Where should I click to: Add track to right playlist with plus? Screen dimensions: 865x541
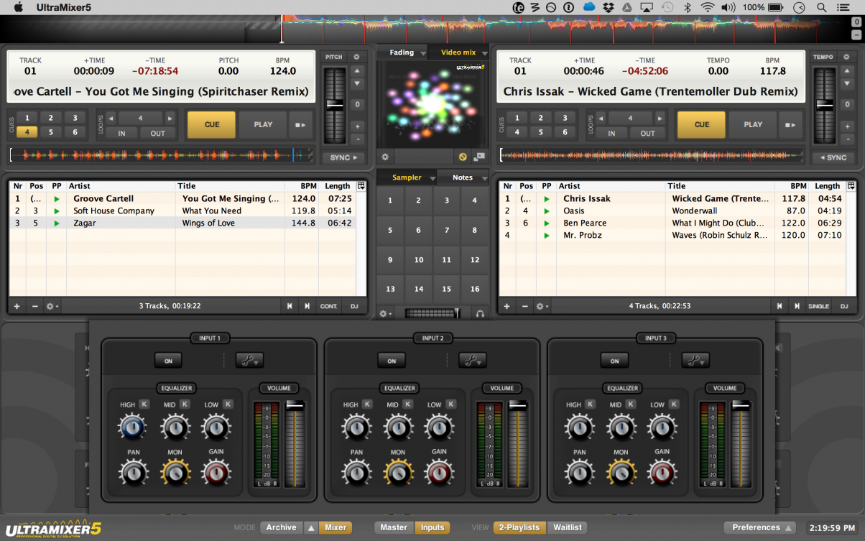(506, 306)
